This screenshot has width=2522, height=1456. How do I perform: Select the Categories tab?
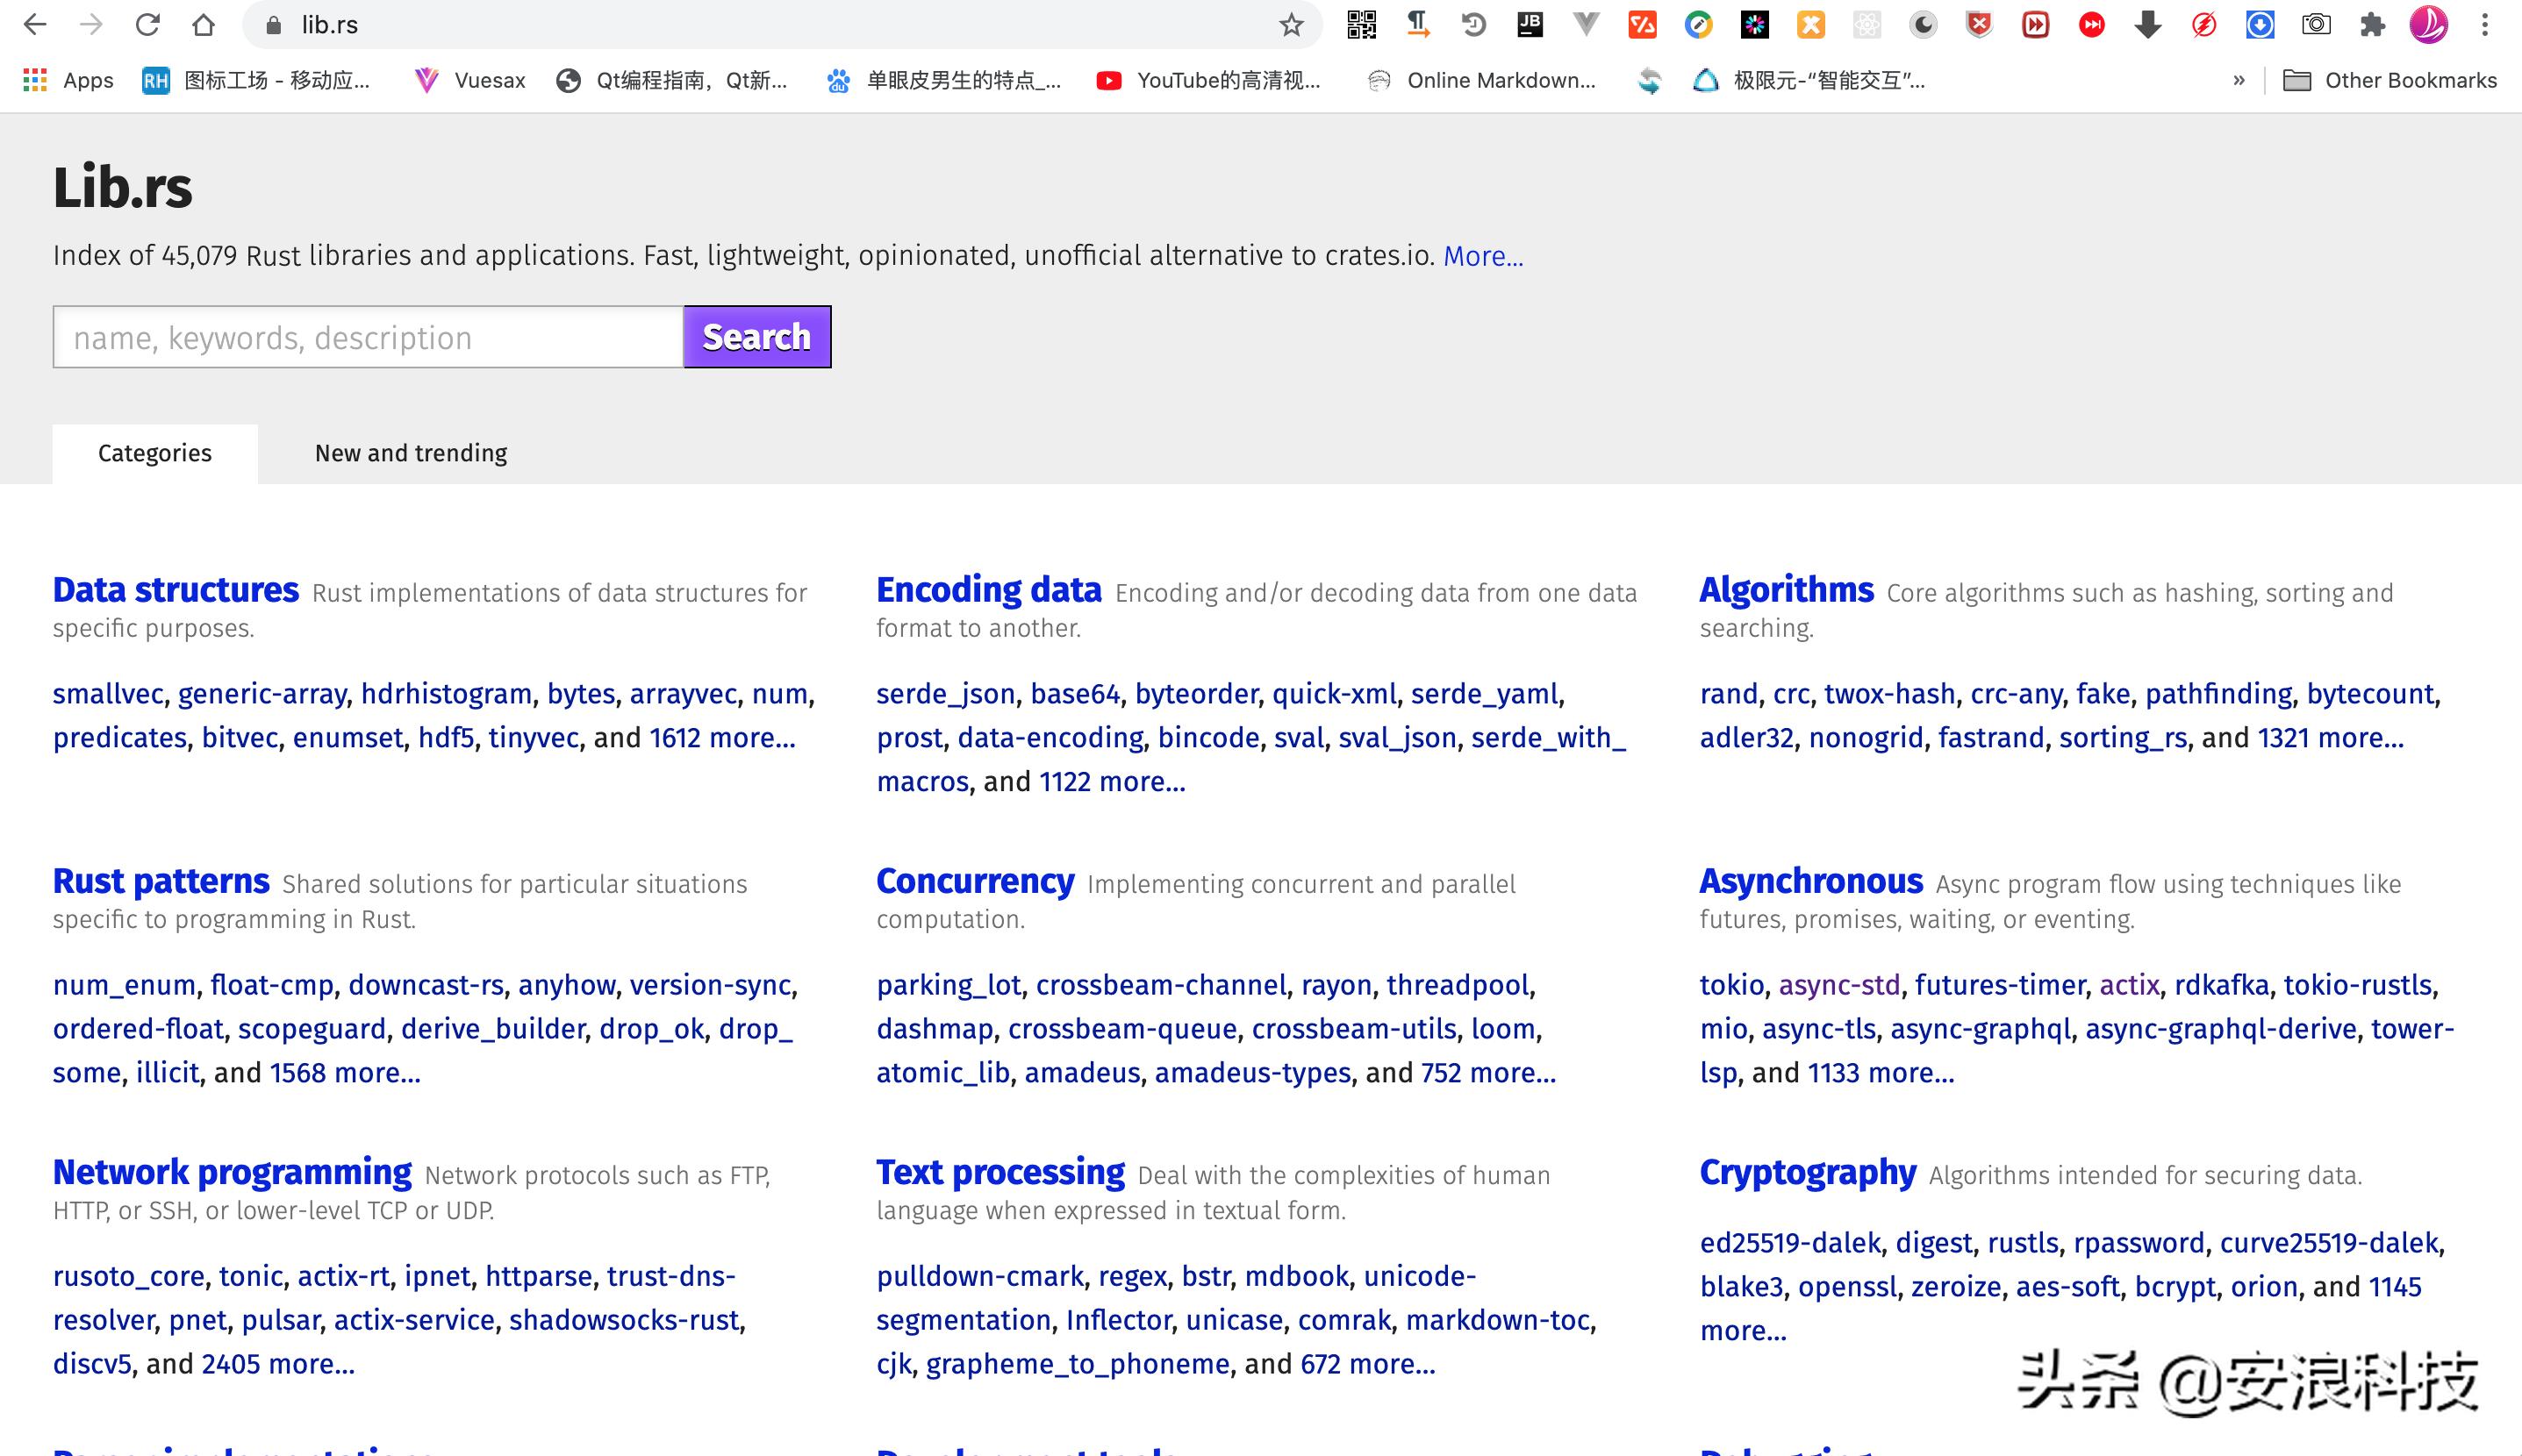tap(155, 453)
